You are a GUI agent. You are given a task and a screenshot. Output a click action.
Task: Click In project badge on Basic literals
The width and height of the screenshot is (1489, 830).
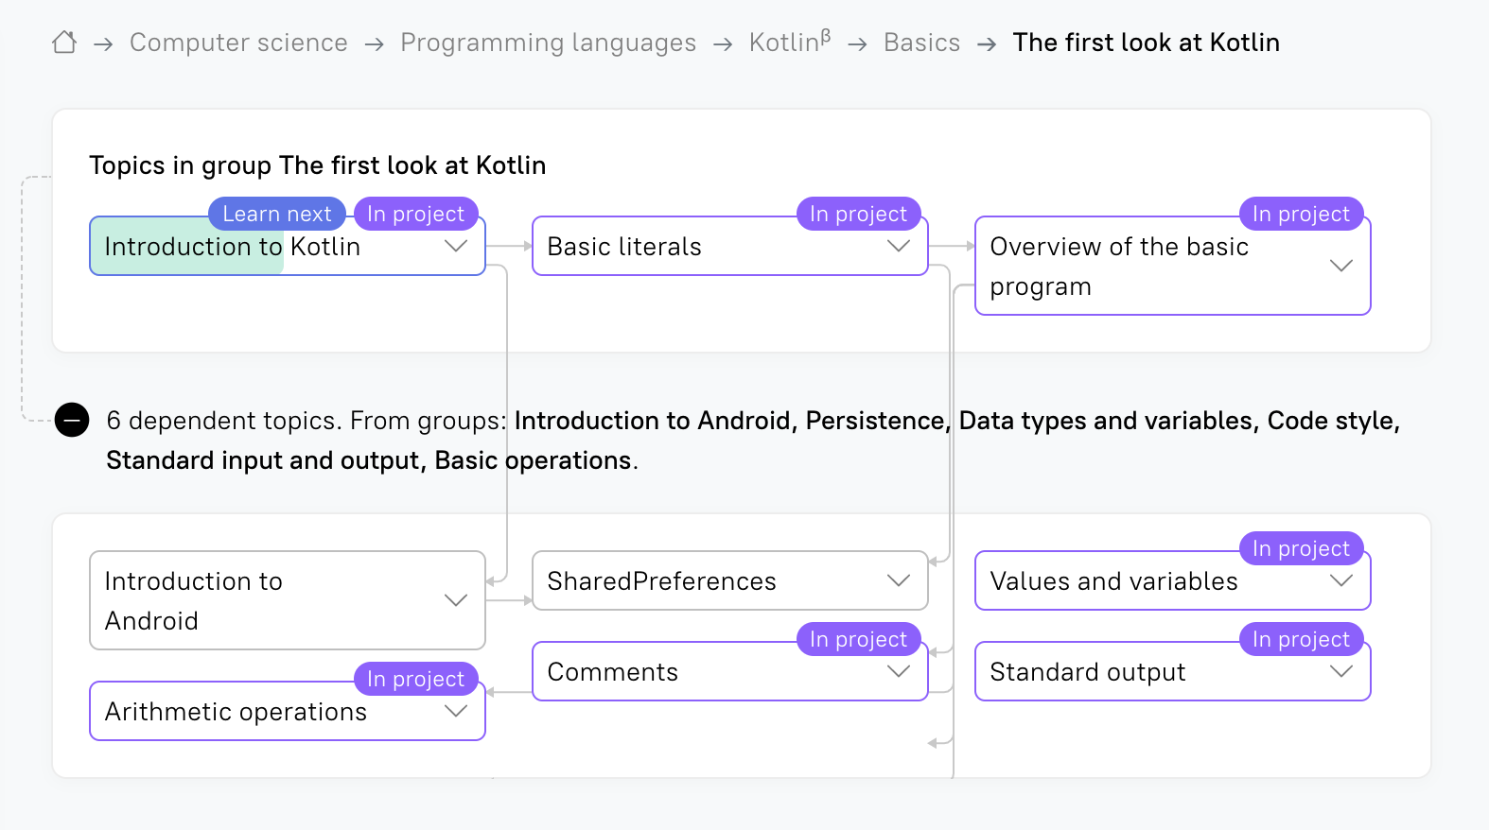(859, 214)
